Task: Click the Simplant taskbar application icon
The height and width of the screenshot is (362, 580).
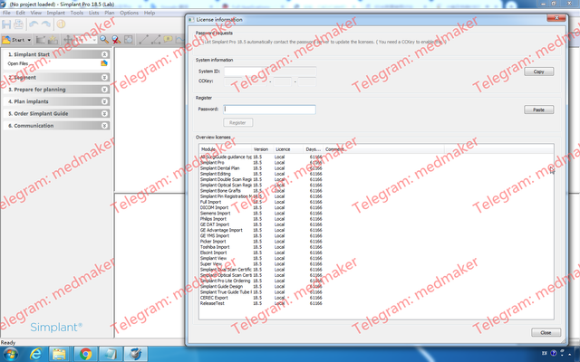Action: [x=135, y=354]
